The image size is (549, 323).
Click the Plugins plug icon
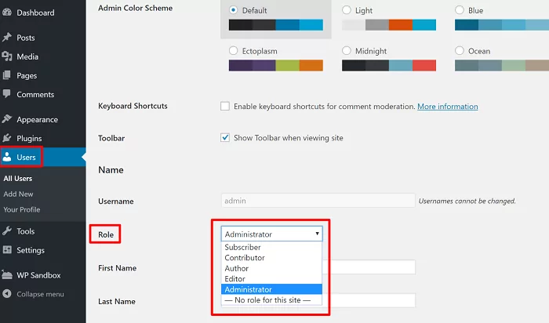coord(7,138)
